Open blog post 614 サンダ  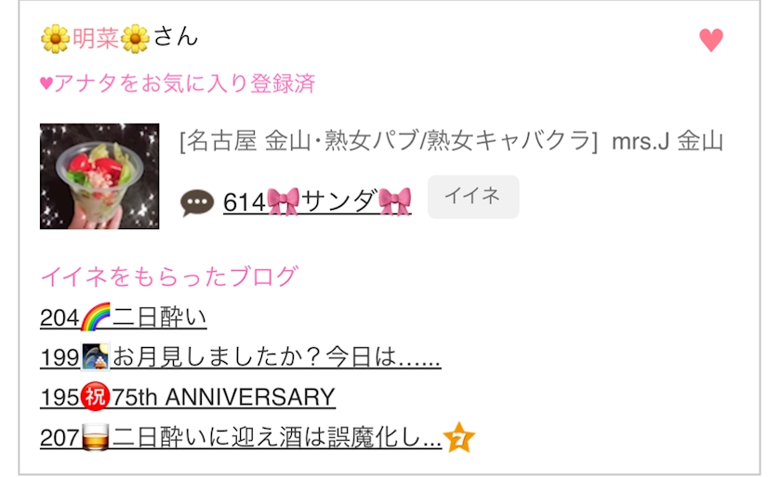[x=317, y=202]
